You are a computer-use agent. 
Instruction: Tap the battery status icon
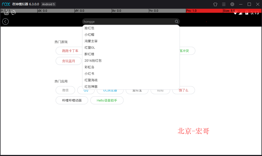(247, 13)
